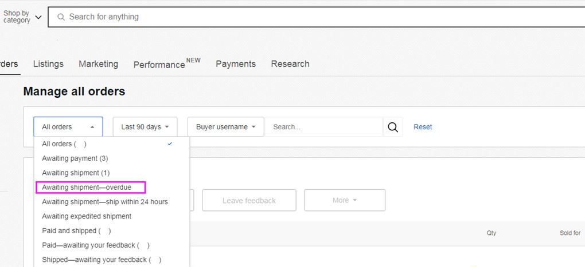Choose Awaiting shipment (1) option

coord(76,173)
